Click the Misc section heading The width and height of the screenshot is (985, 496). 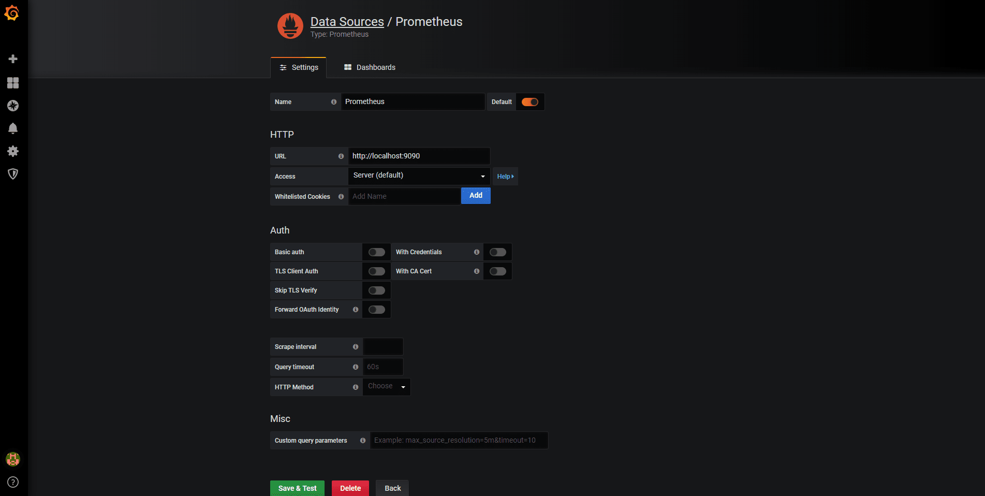coord(280,419)
